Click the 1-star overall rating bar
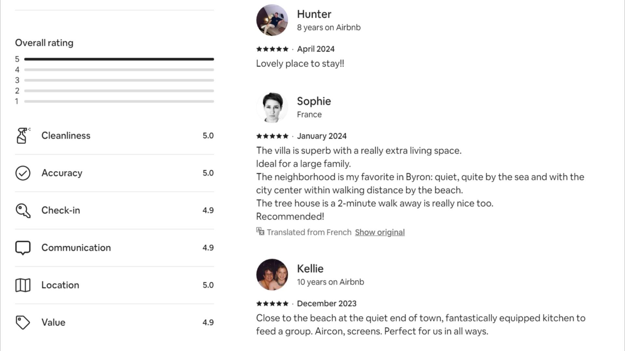The height and width of the screenshot is (351, 625). click(x=119, y=101)
